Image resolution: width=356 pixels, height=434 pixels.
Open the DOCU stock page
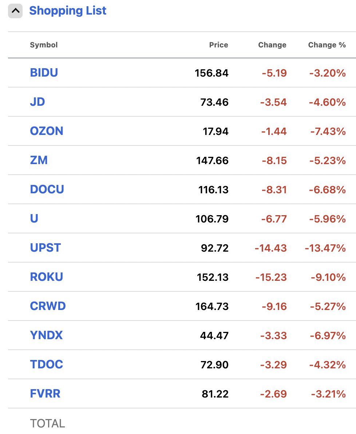coord(47,189)
